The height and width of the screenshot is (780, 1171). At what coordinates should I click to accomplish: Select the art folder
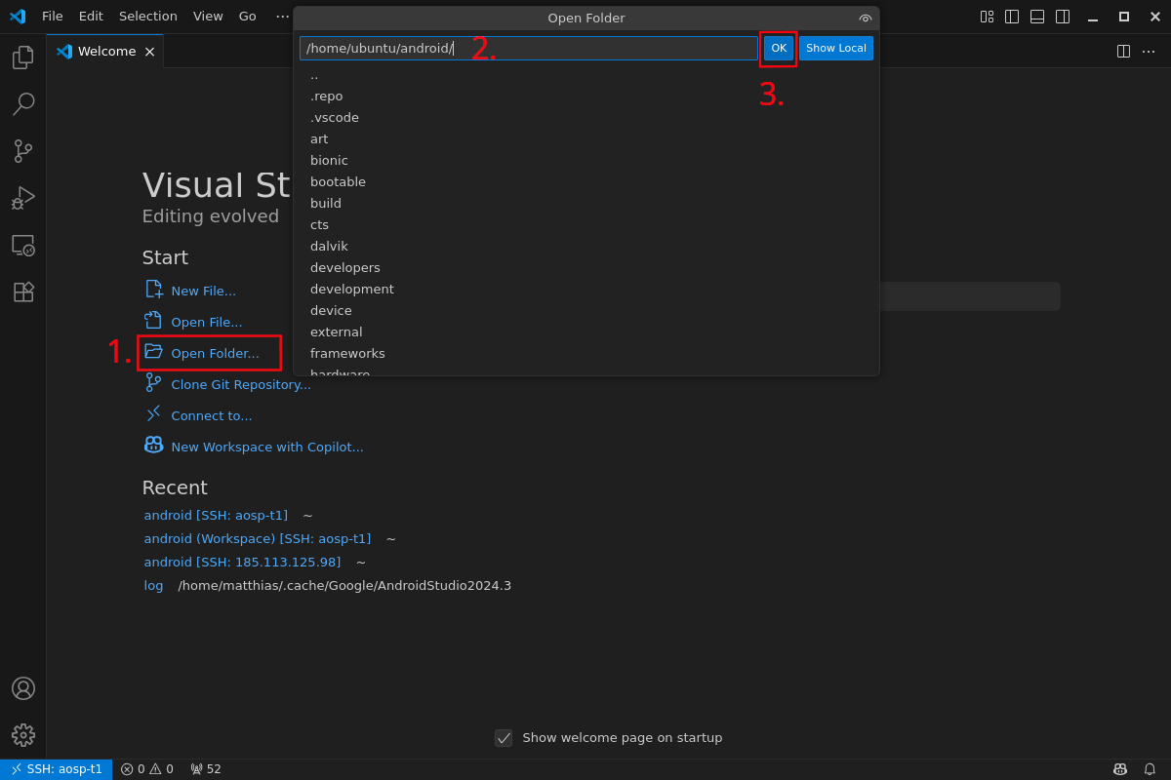coord(586,139)
